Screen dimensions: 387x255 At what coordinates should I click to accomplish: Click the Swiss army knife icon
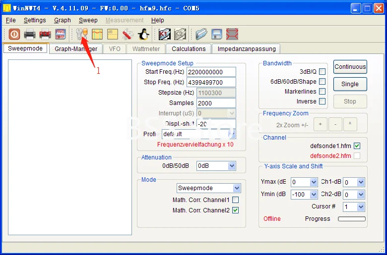[128, 34]
